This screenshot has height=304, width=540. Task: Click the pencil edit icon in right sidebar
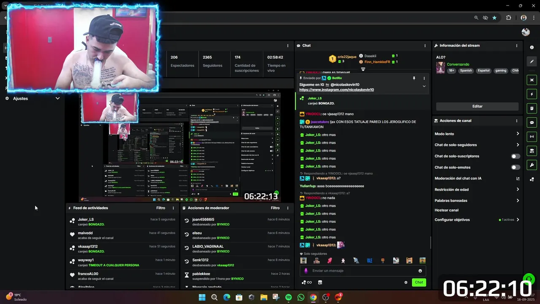tap(532, 62)
